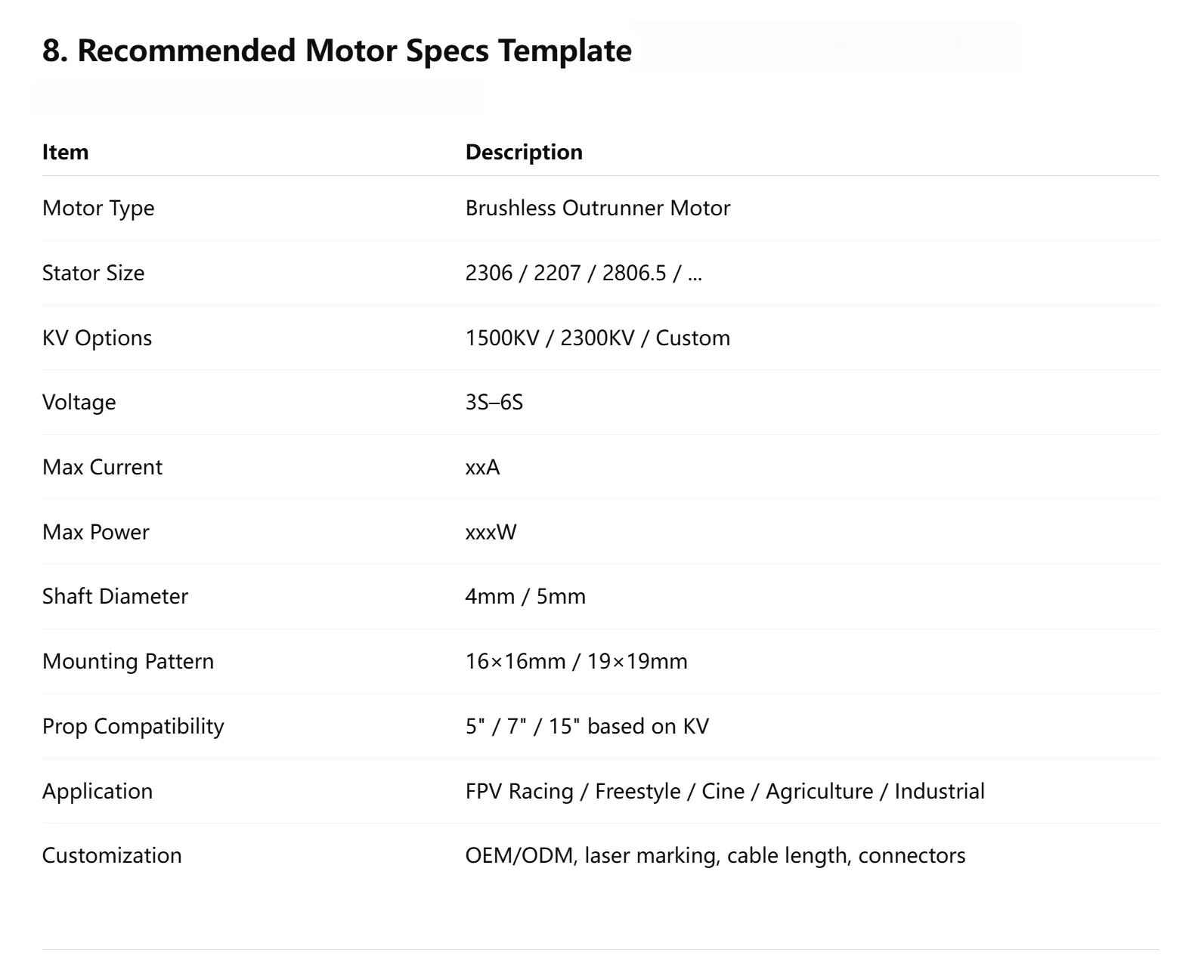Viewport: 1192px width, 964px height.
Task: Click the "1500KV / 2300KV / Custom" value
Action: click(x=597, y=338)
